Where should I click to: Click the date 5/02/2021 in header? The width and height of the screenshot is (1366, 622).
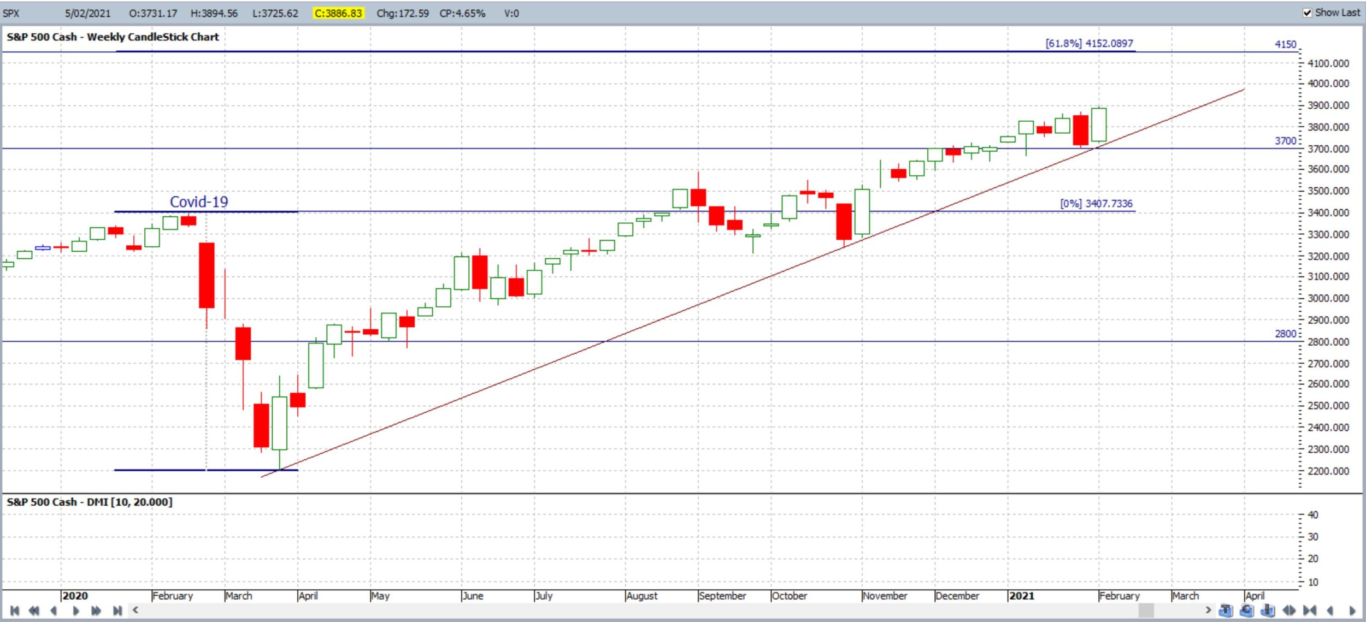click(87, 13)
